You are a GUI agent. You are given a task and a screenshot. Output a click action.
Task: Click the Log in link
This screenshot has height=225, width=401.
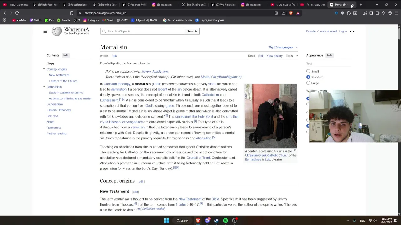(343, 31)
